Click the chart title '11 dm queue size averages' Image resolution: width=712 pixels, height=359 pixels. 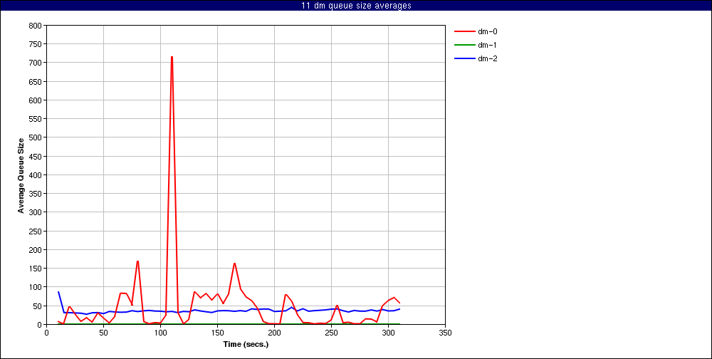coord(356,6)
